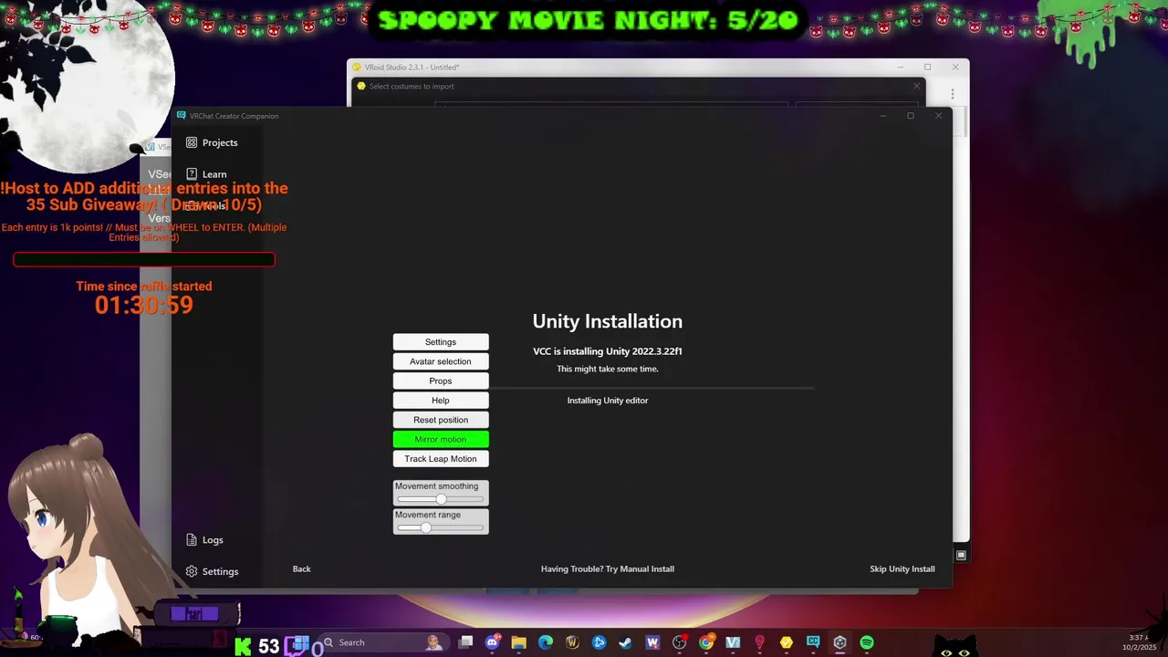Image resolution: width=1168 pixels, height=657 pixels.
Task: Open Steam from the taskbar
Action: pos(626,642)
